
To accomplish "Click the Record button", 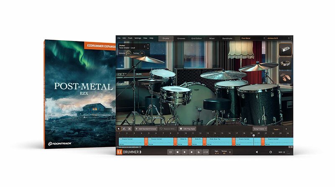I will click(191, 152).
